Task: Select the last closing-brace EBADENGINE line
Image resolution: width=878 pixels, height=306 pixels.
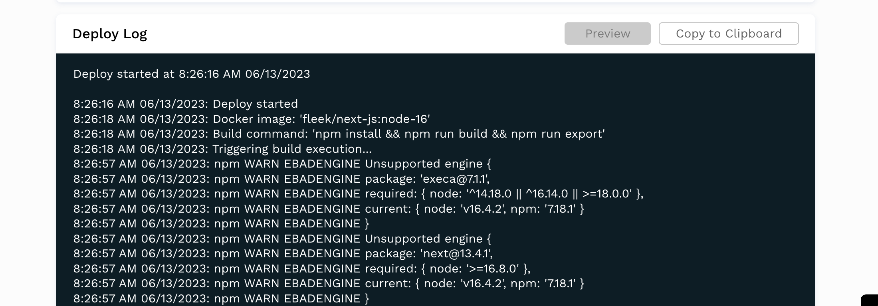Action: [221, 299]
